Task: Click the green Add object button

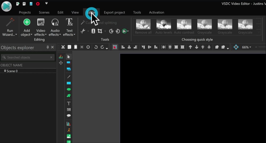Action: pyautogui.click(x=27, y=27)
